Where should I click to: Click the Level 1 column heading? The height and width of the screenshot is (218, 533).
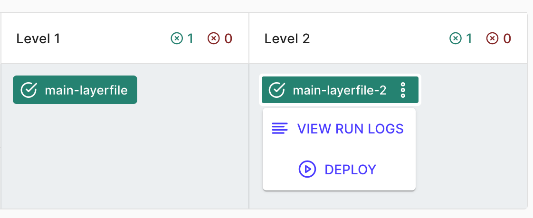tap(38, 38)
